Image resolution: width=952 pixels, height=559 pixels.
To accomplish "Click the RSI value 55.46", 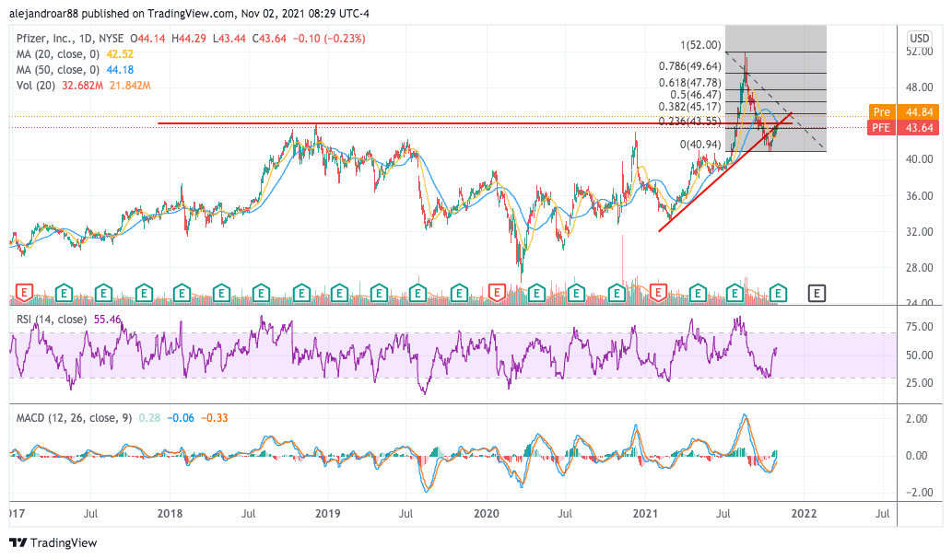I will (x=107, y=320).
